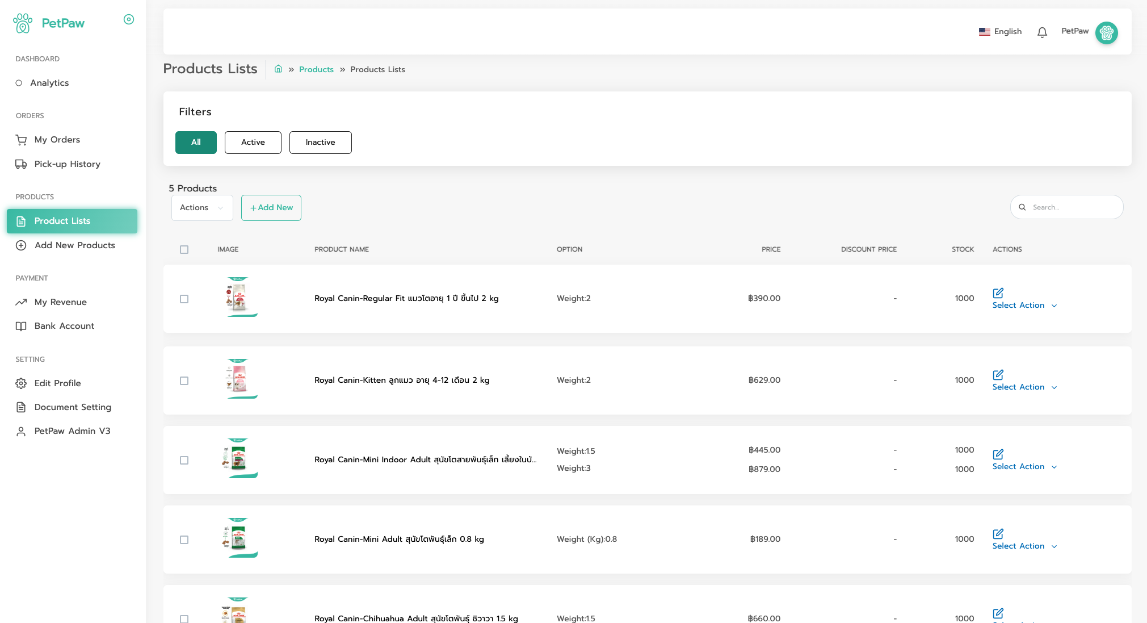Edit Royal Canin-Chihuahua Adult via pencil icon
Image resolution: width=1147 pixels, height=623 pixels.
coord(998,613)
